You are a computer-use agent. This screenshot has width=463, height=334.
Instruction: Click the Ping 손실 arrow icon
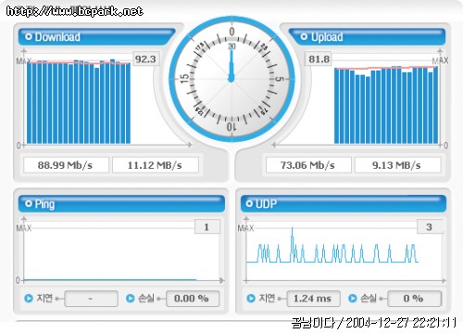[x=131, y=299]
